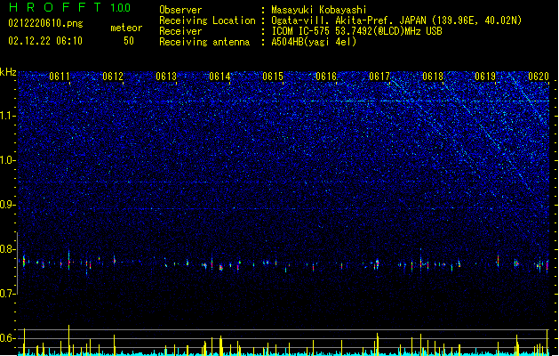This screenshot has height=356, width=559.
Task: Click the 0618 time marker
Action: [433, 77]
